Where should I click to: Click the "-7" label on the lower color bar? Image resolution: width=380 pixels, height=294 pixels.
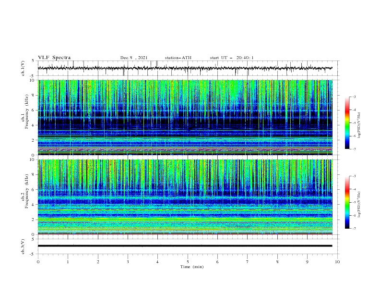click(x=354, y=229)
